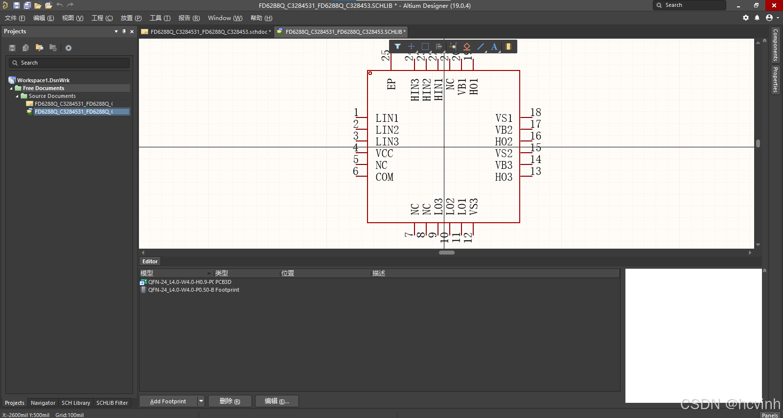Select the Projects bottom tab
Screen dimensions: 783x418
pos(15,403)
